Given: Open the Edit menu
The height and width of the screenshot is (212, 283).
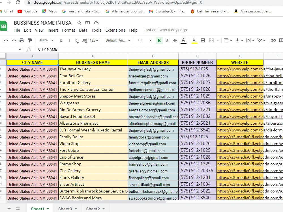Looking at the screenshot, I should [x=27, y=30].
